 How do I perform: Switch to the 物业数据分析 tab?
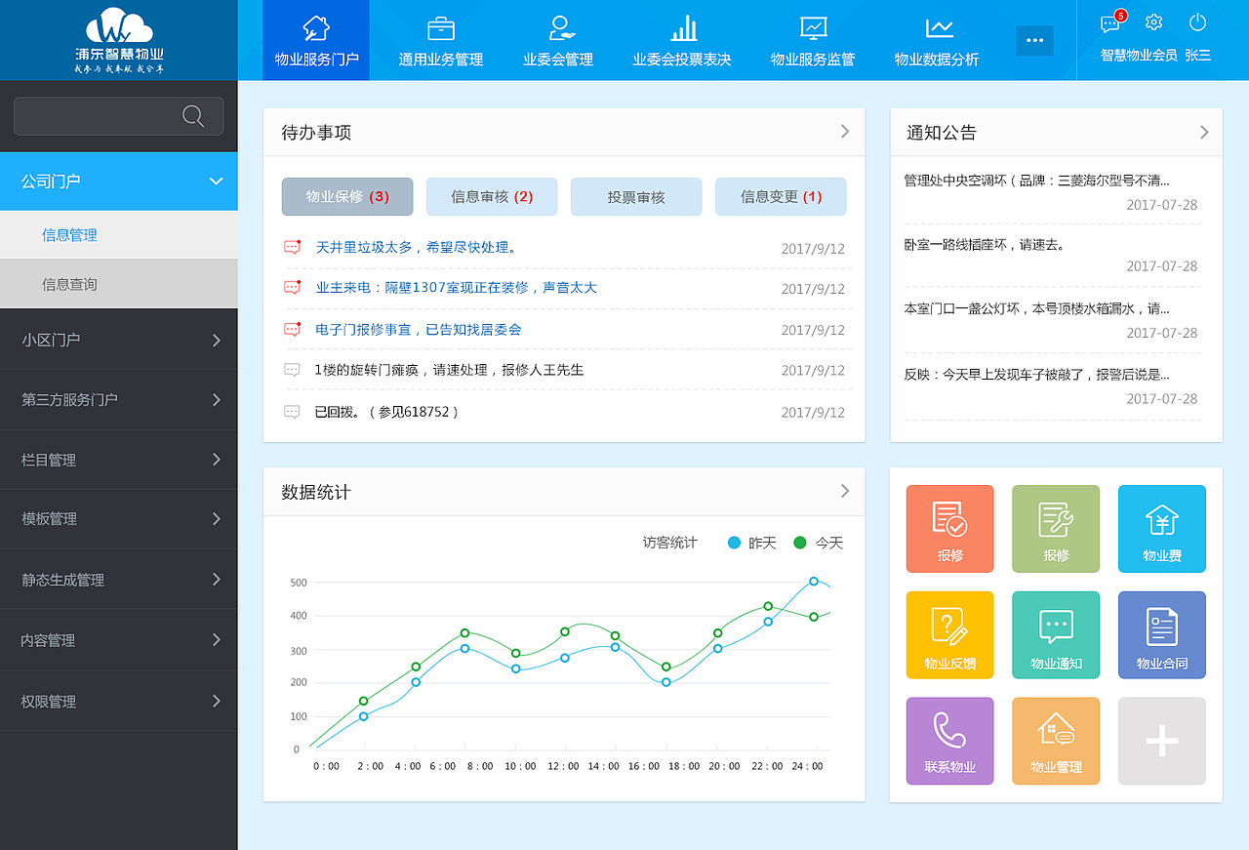click(x=937, y=40)
